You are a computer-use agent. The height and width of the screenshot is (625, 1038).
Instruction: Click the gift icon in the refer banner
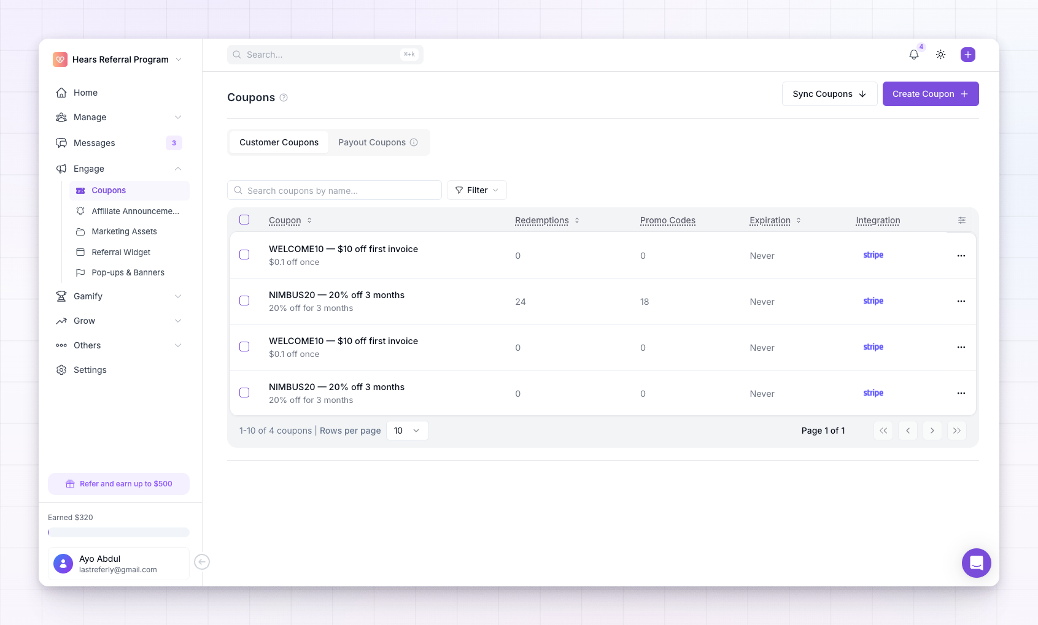(x=70, y=484)
